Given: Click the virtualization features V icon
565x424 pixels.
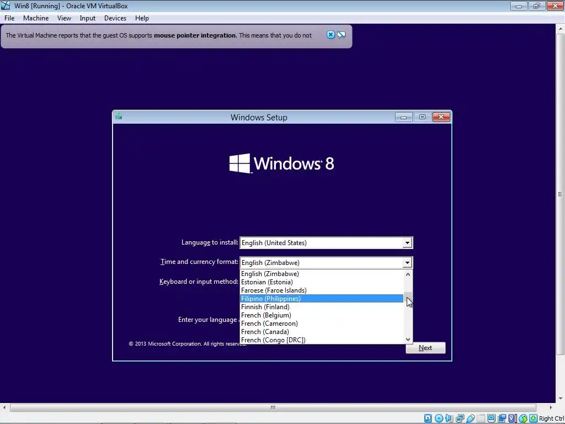Looking at the screenshot, I should click(511, 418).
